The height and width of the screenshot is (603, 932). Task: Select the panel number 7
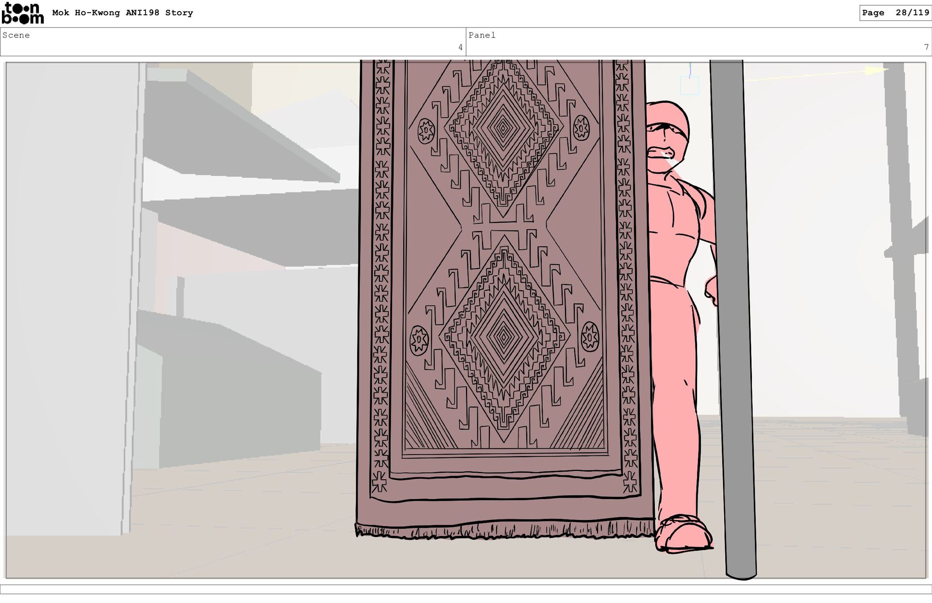926,48
